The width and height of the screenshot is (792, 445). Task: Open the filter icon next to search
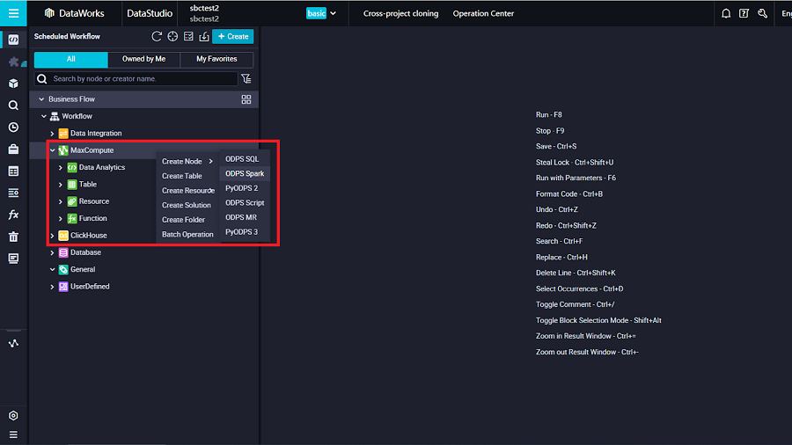pyautogui.click(x=246, y=78)
